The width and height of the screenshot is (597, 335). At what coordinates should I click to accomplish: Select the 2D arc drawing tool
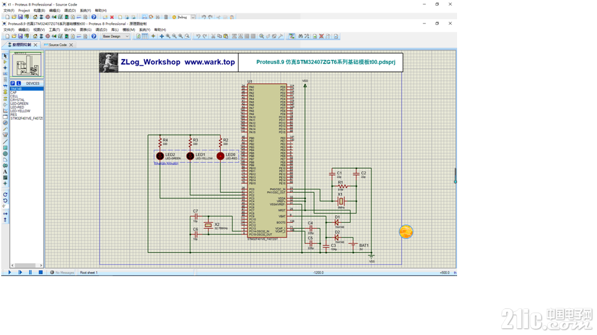click(x=5, y=159)
